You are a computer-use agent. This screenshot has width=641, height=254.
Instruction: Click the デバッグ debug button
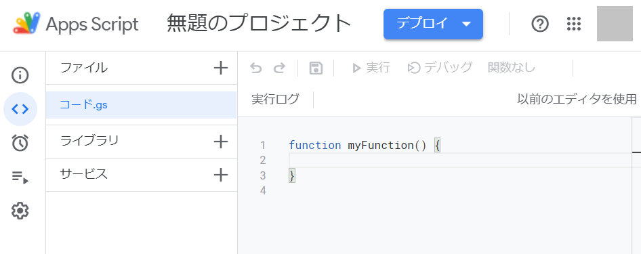[440, 68]
